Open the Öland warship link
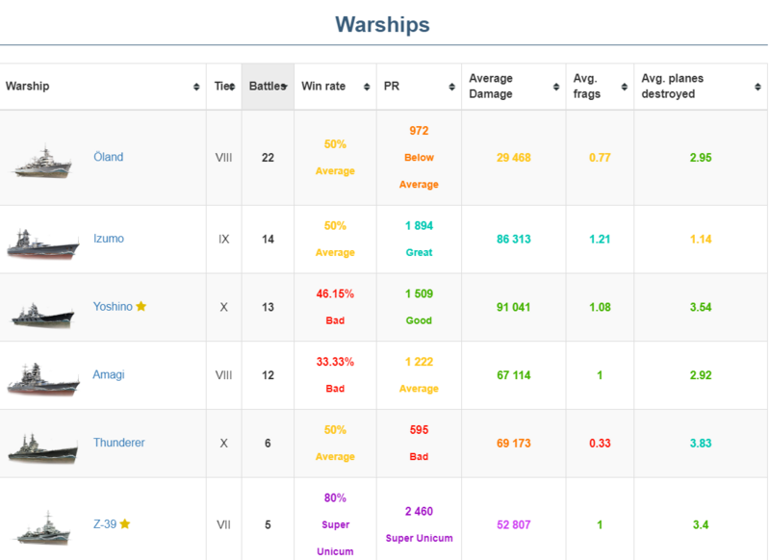 (108, 157)
